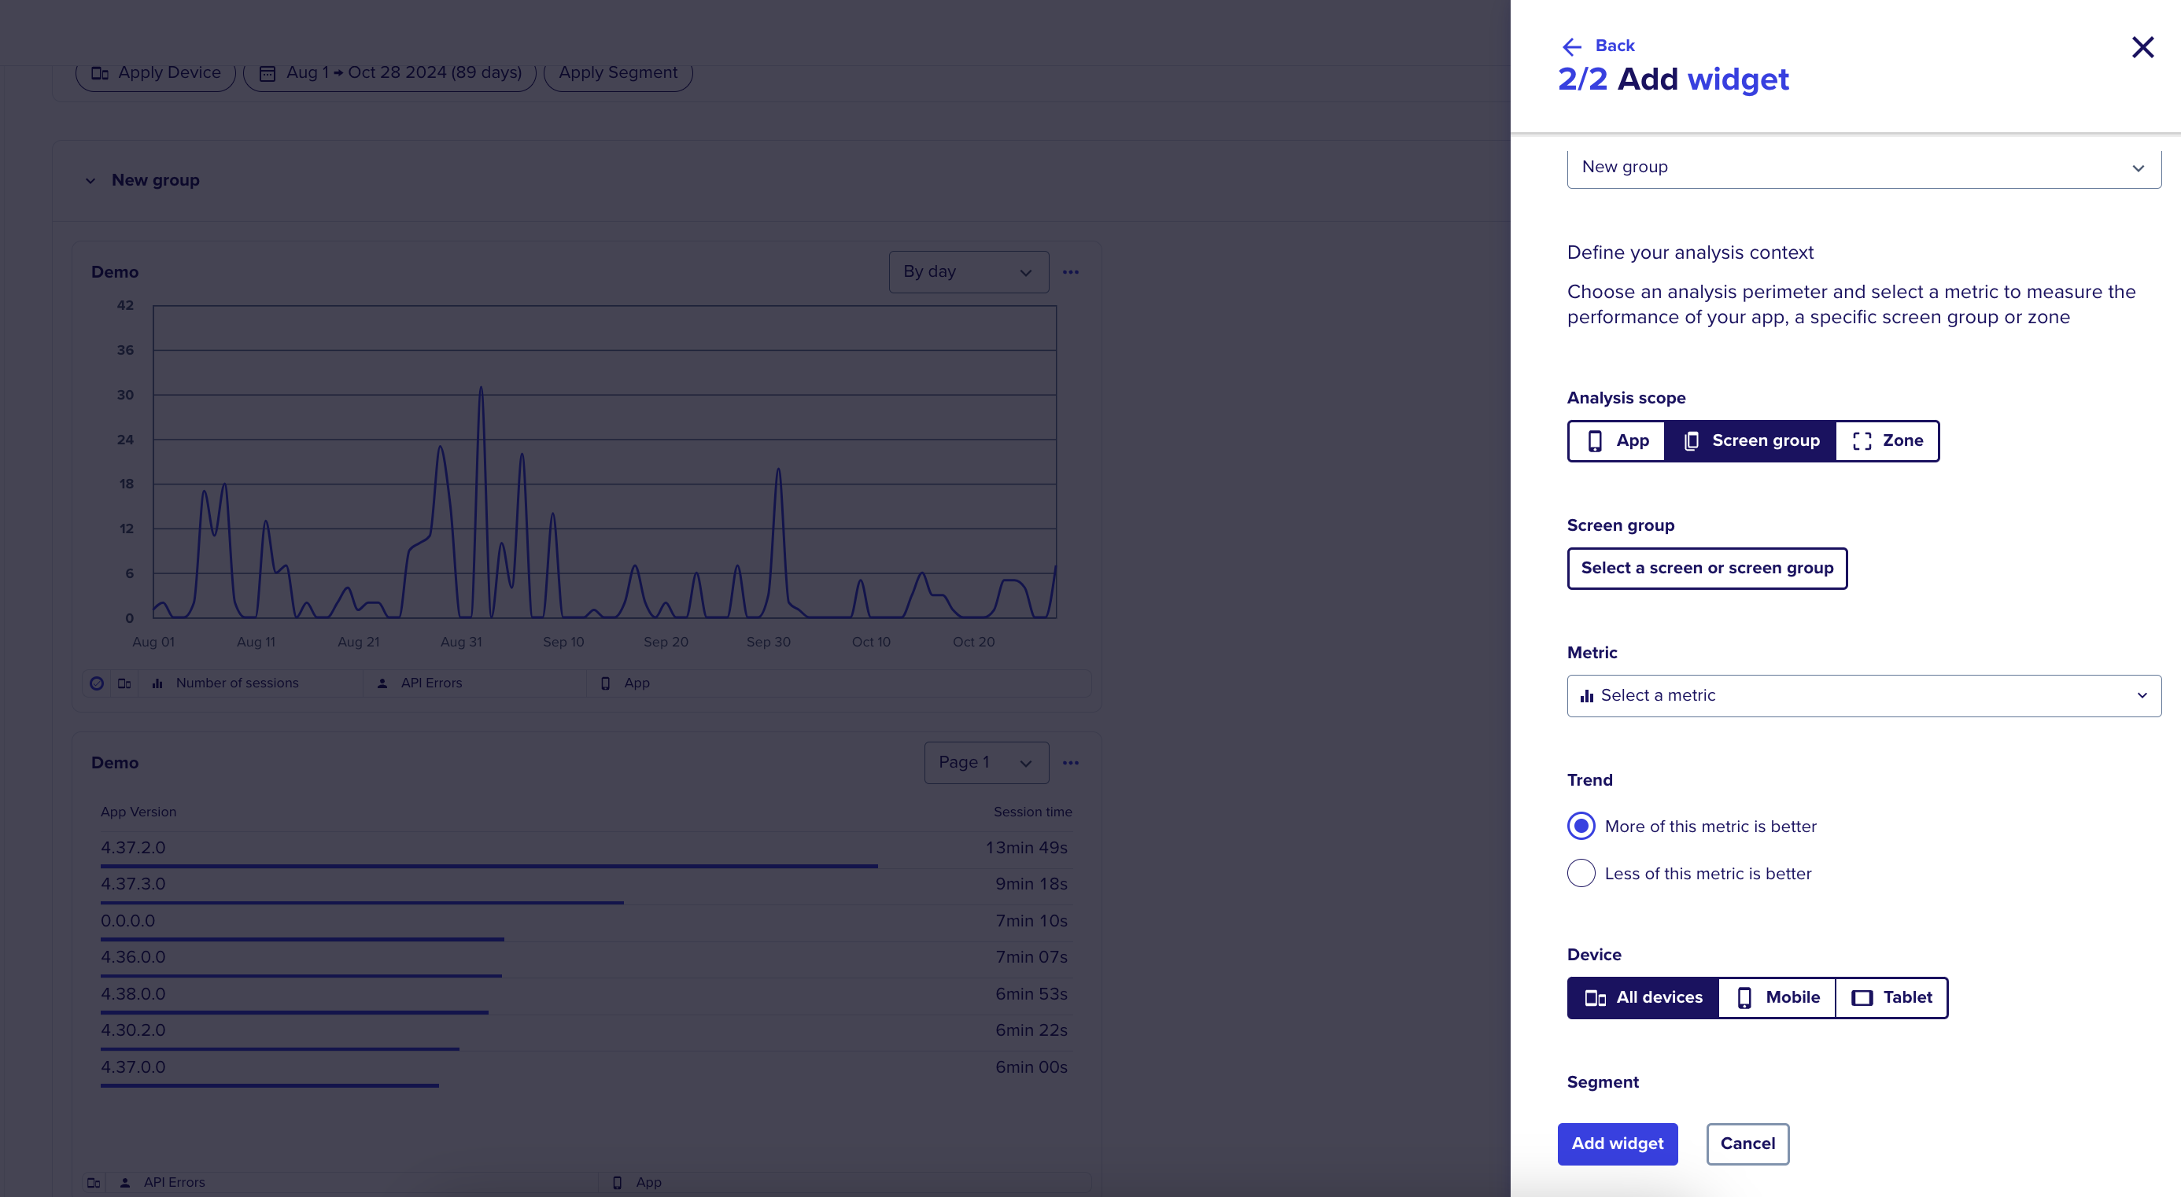Image resolution: width=2181 pixels, height=1197 pixels.
Task: Select Tablet device option
Action: [1891, 997]
